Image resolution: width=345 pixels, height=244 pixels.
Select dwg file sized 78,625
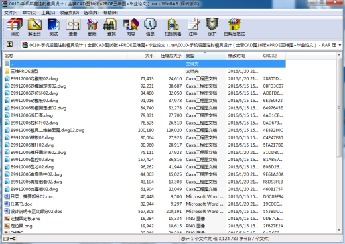(x=145, y=123)
